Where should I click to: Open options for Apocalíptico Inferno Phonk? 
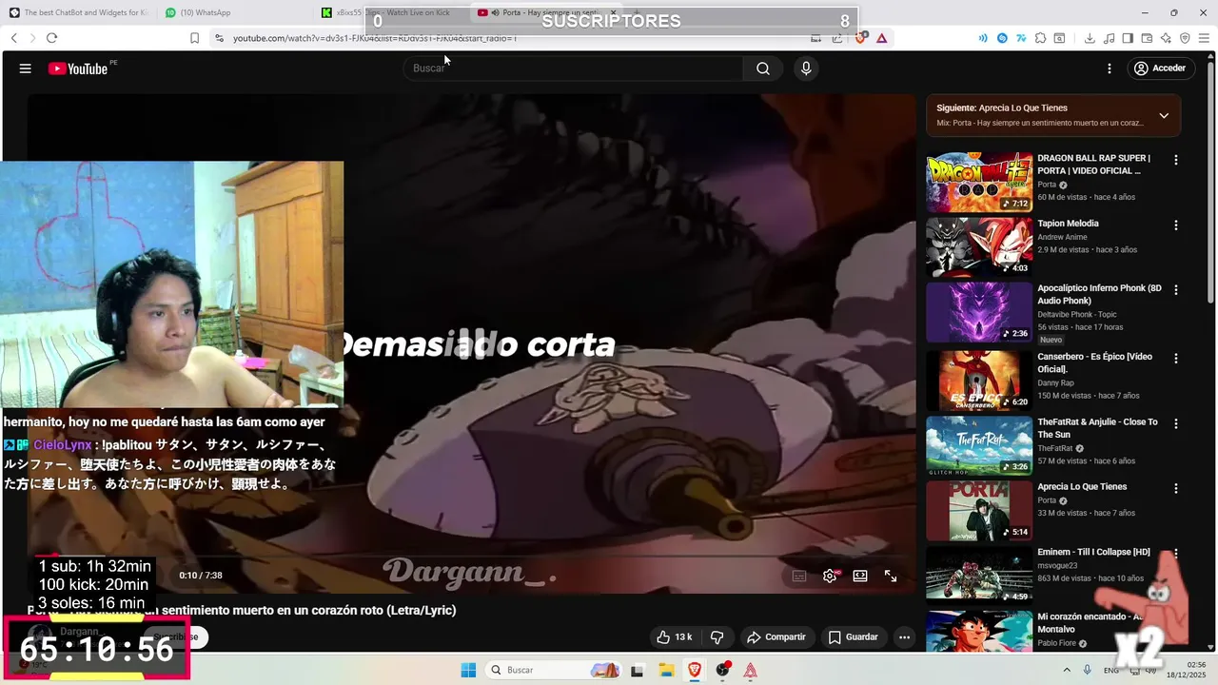tap(1176, 289)
